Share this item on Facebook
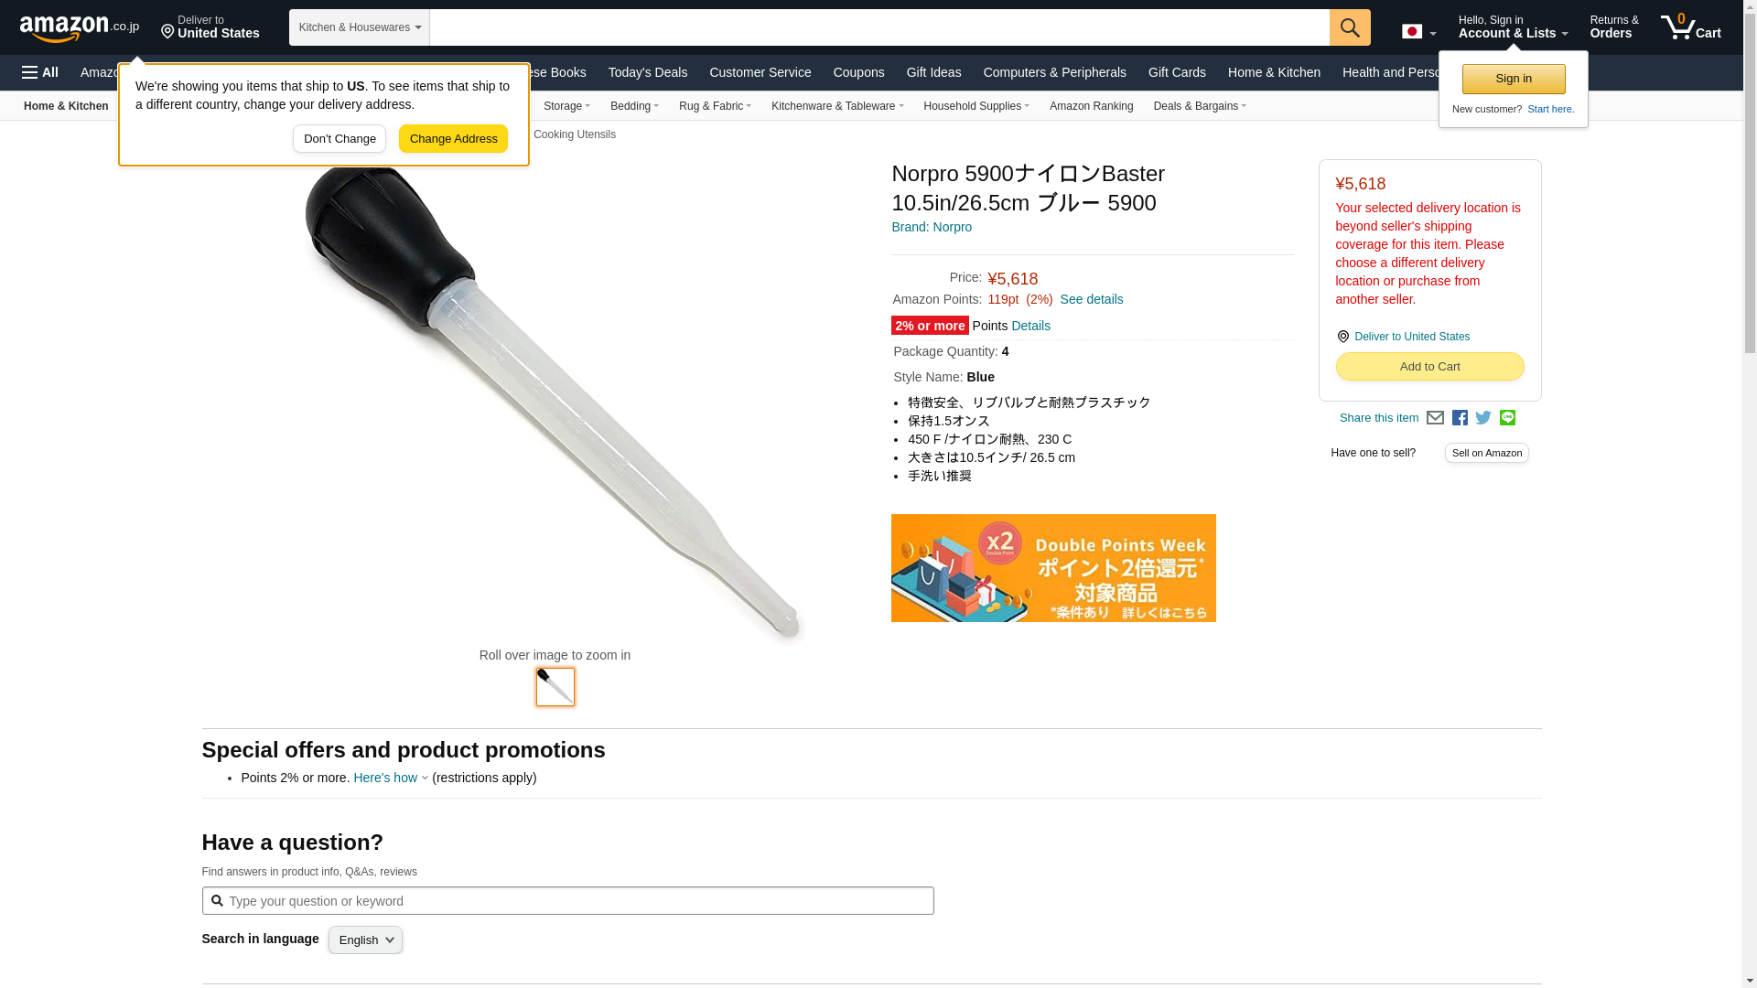The height and width of the screenshot is (988, 1757). 1460,418
